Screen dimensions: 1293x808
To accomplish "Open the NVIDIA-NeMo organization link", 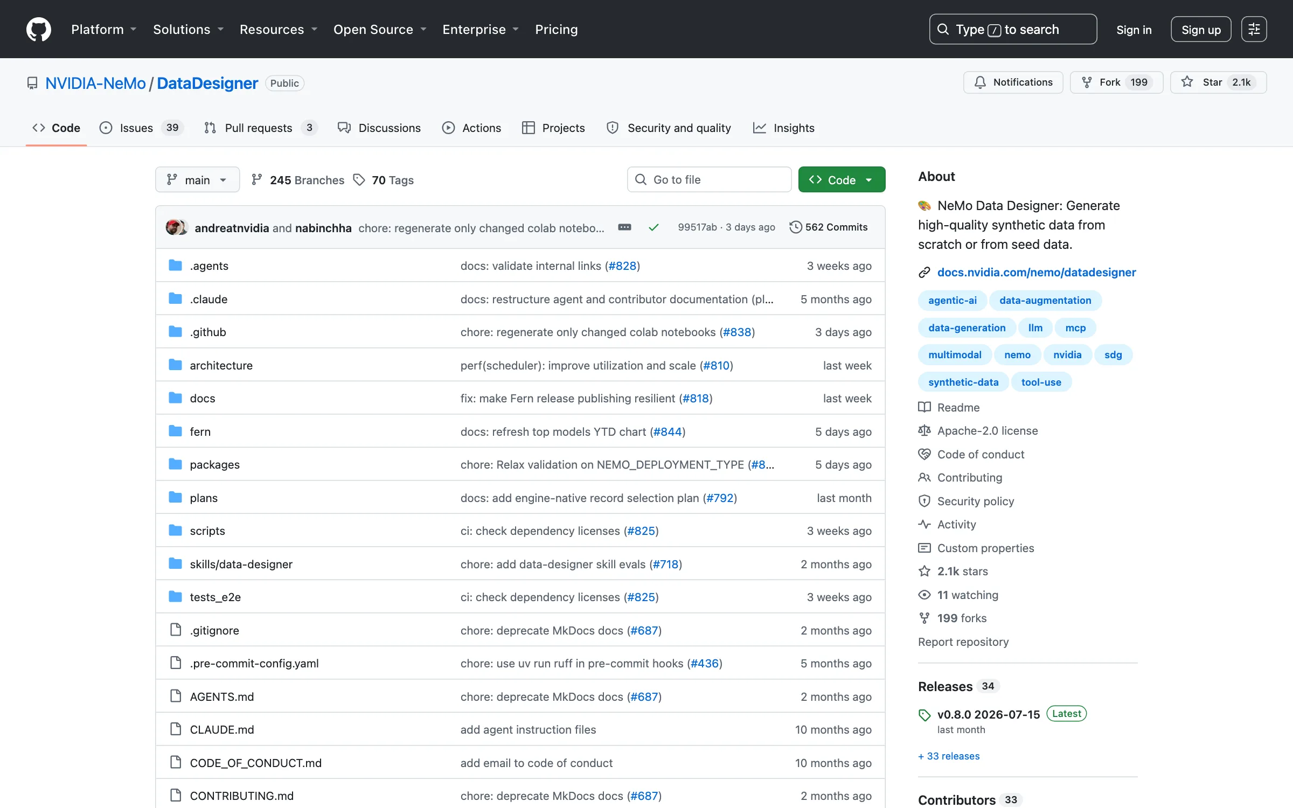I will [x=95, y=83].
